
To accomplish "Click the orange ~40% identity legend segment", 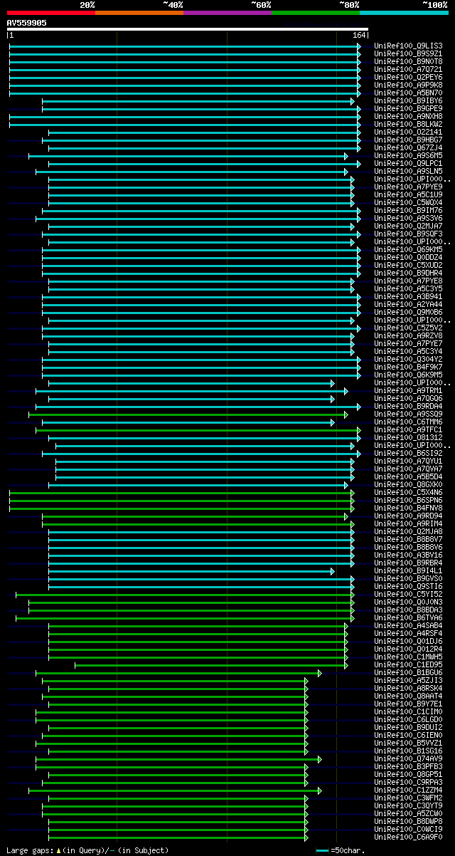I will pyautogui.click(x=139, y=13).
